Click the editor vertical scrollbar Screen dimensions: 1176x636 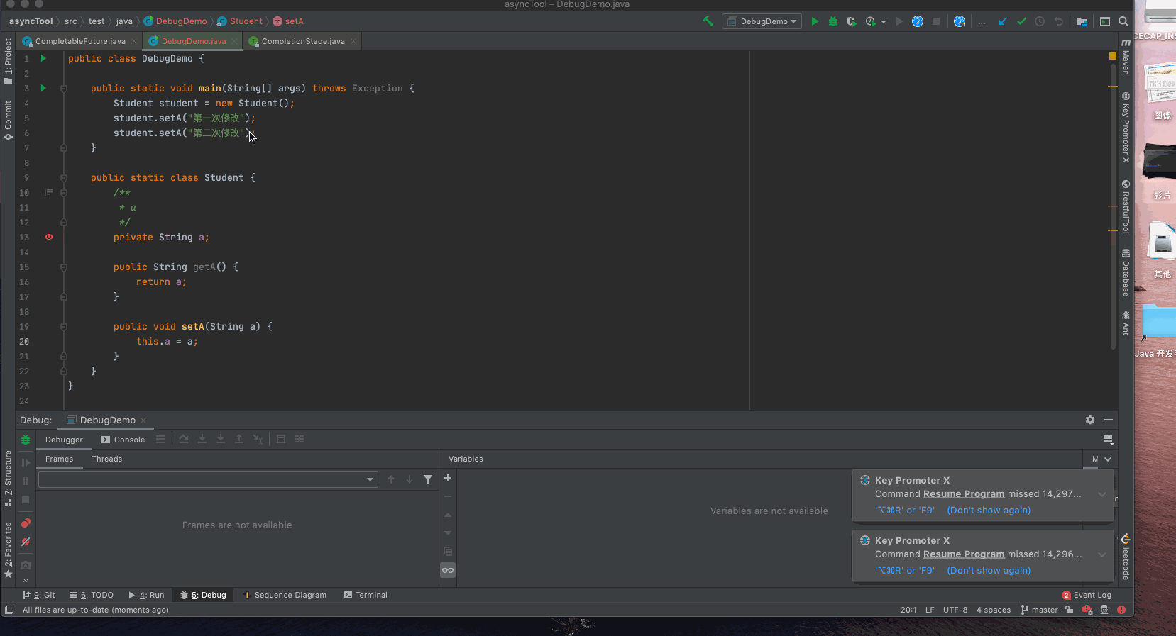click(1113, 206)
